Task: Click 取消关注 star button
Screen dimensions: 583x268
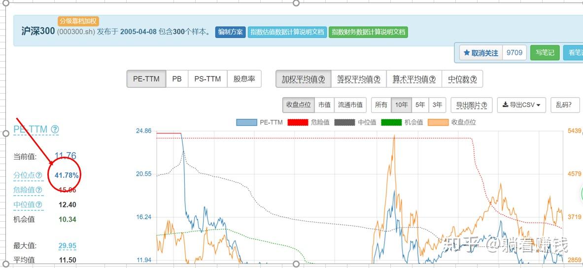Action: coord(481,53)
